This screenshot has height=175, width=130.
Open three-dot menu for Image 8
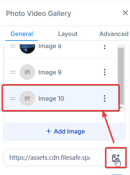[x=104, y=47]
